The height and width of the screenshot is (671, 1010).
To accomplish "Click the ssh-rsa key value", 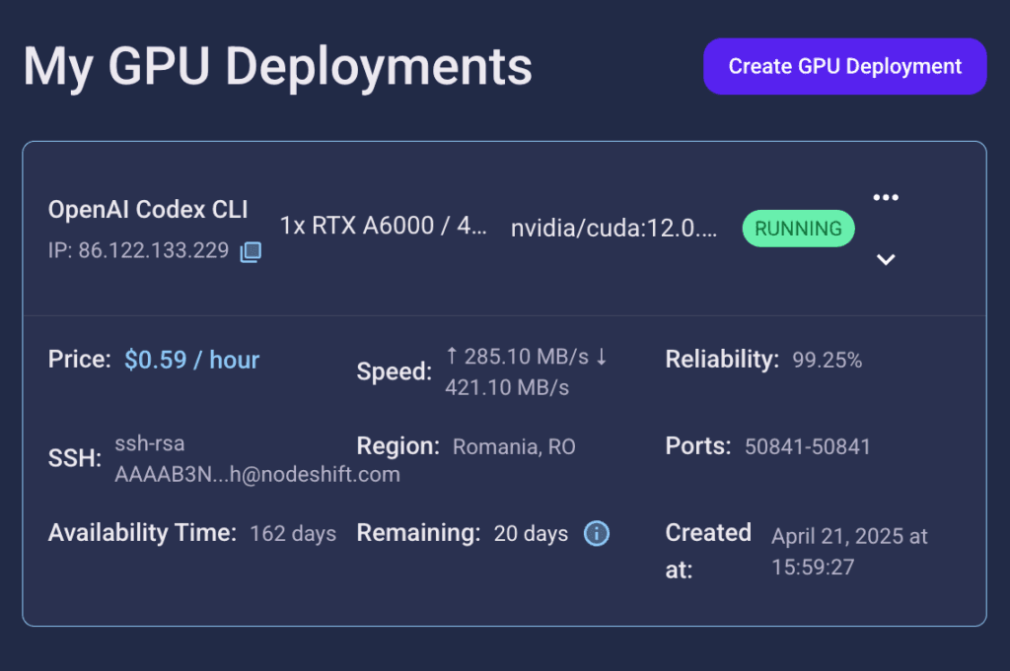I will [x=257, y=459].
